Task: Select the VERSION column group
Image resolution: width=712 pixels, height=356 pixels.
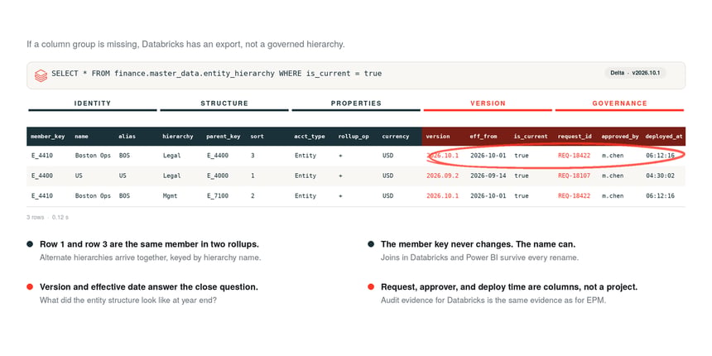Action: 488,103
